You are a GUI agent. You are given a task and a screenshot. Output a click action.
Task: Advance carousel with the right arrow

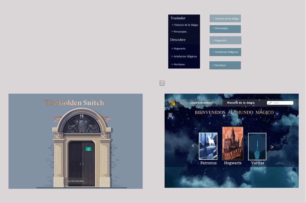pos(272,147)
